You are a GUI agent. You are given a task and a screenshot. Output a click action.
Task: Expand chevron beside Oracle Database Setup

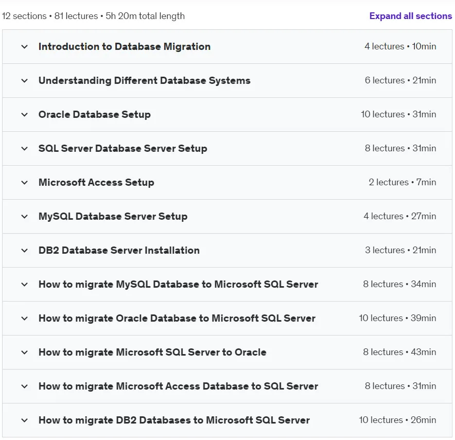pyautogui.click(x=25, y=115)
